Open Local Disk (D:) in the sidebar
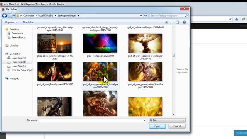 tap(19, 62)
